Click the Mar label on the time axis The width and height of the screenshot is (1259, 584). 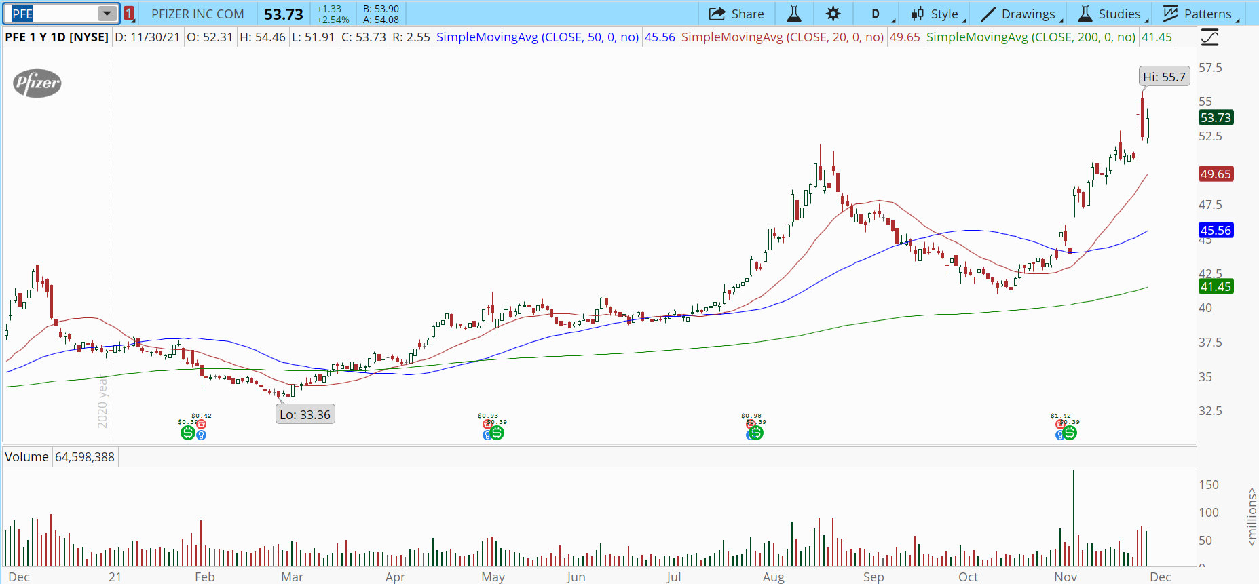[292, 577]
